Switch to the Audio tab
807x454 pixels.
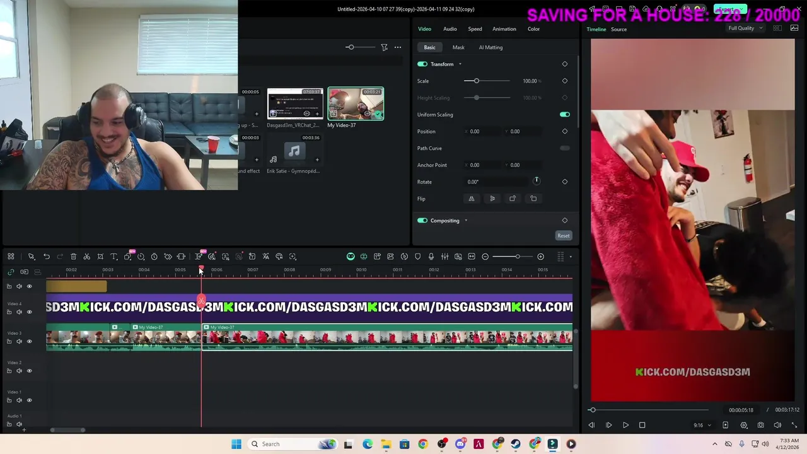[450, 29]
